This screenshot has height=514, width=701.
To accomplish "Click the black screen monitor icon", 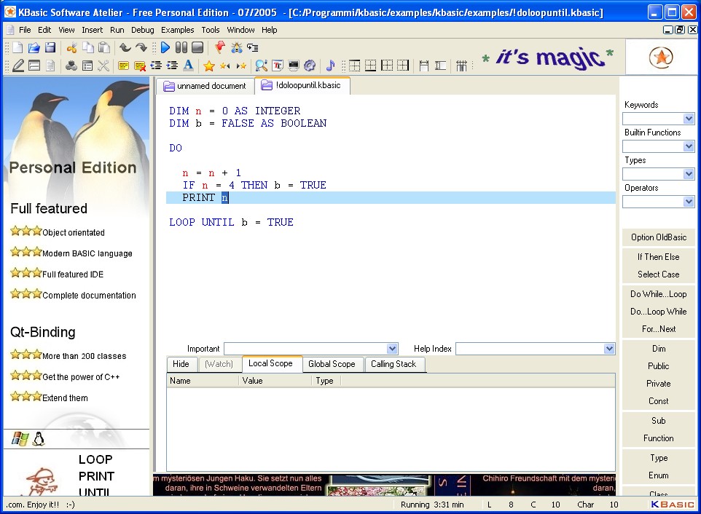I will [x=294, y=66].
